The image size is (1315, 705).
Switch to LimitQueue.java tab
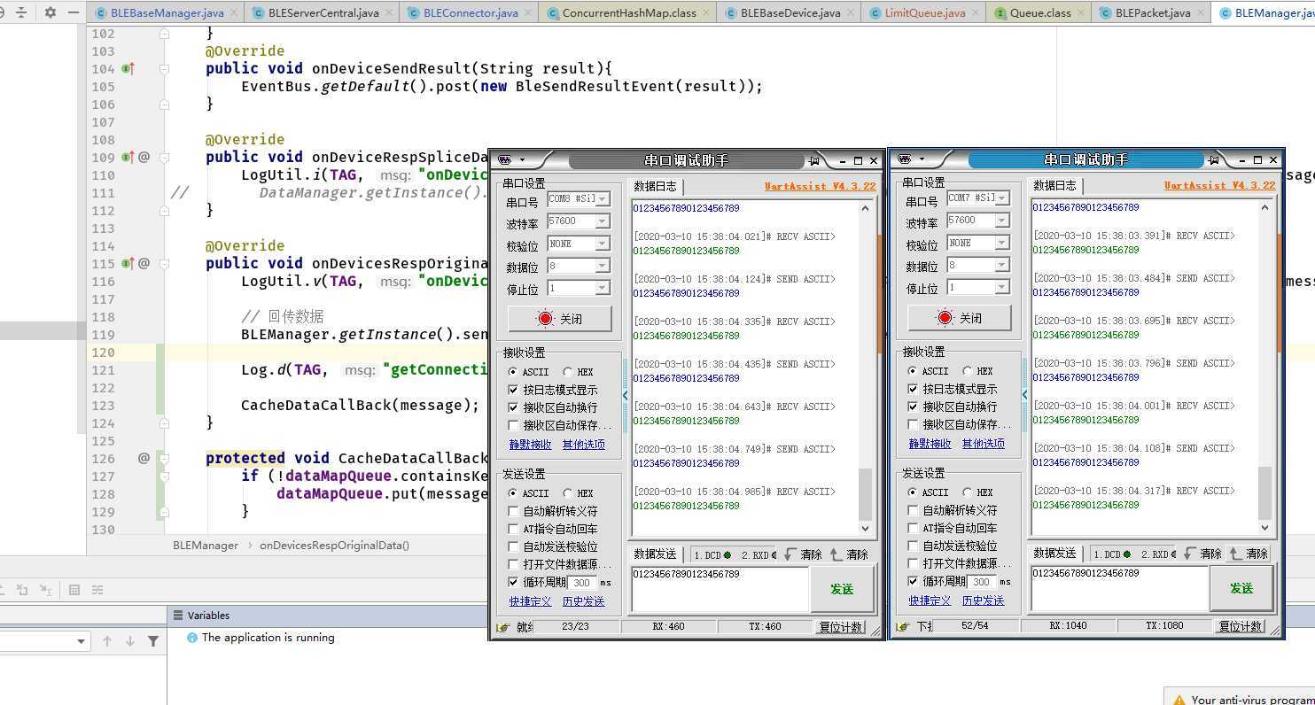[x=924, y=13]
